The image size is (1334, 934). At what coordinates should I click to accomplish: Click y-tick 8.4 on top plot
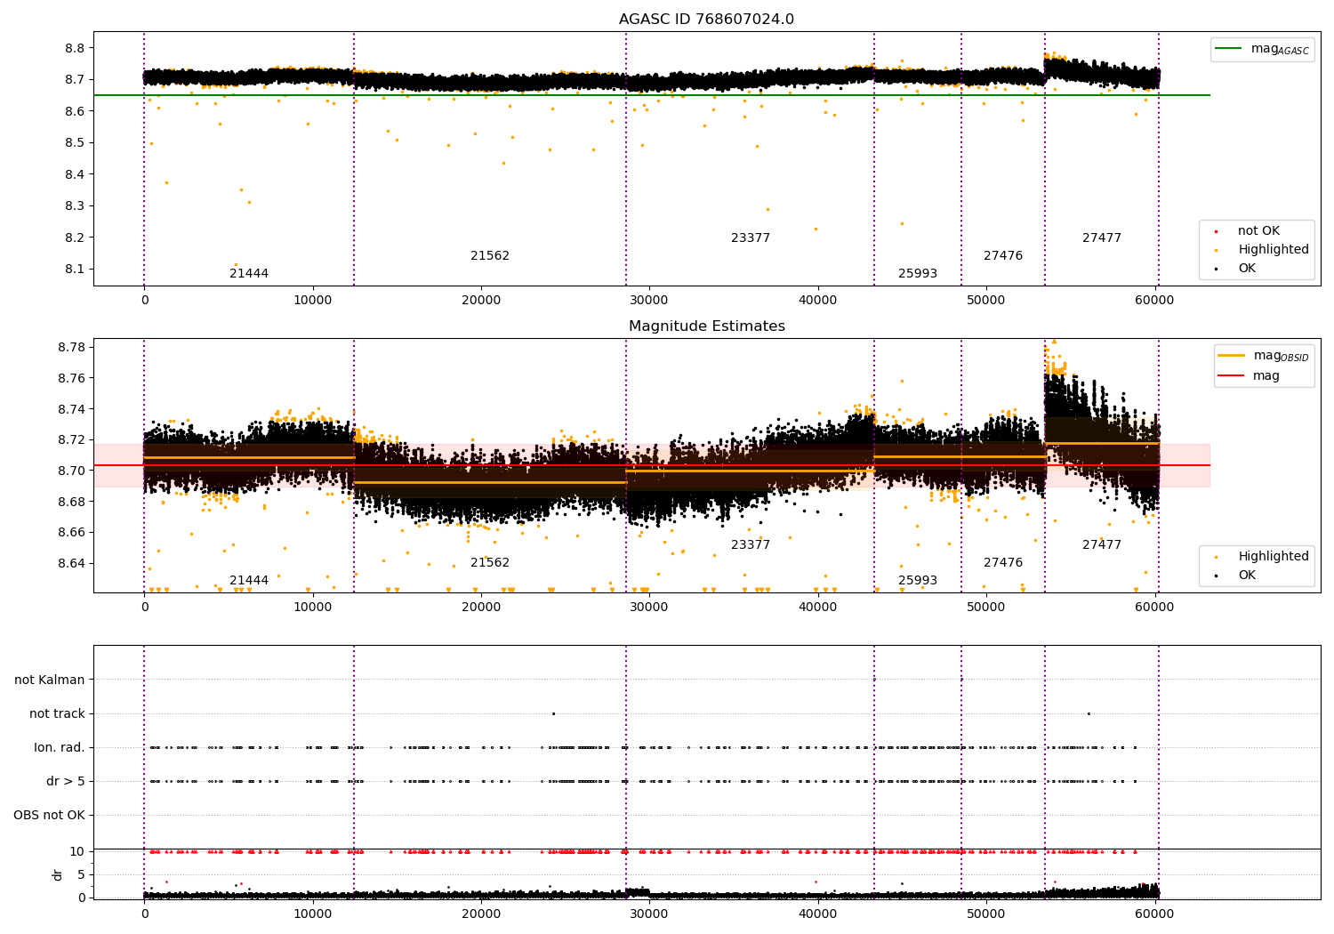coord(74,174)
